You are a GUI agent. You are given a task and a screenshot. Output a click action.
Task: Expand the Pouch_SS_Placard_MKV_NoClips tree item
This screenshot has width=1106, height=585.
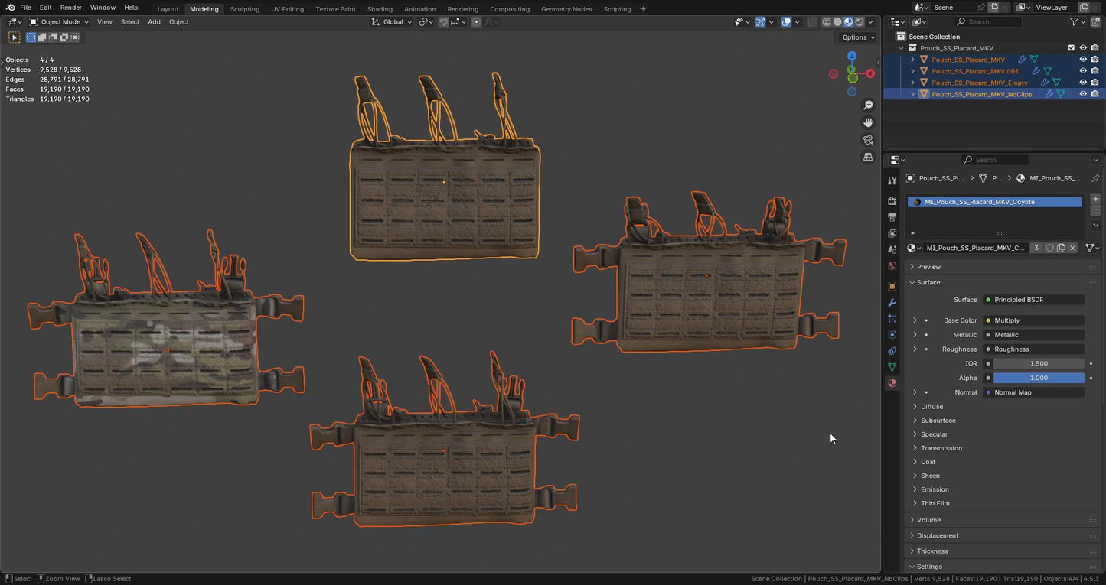click(x=912, y=94)
